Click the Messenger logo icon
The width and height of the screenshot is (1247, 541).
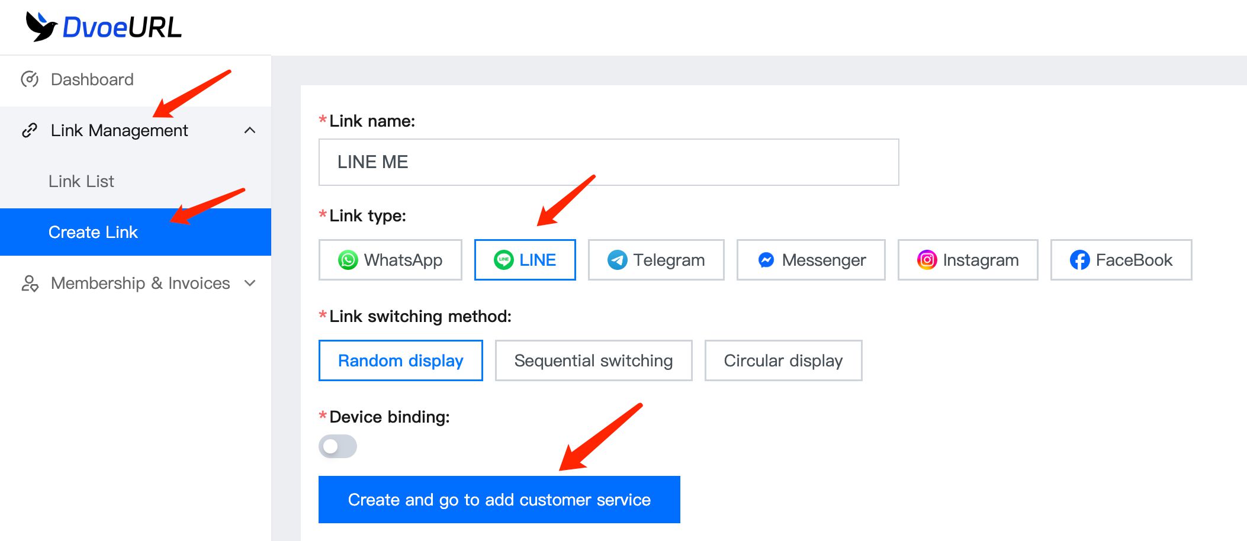(766, 260)
